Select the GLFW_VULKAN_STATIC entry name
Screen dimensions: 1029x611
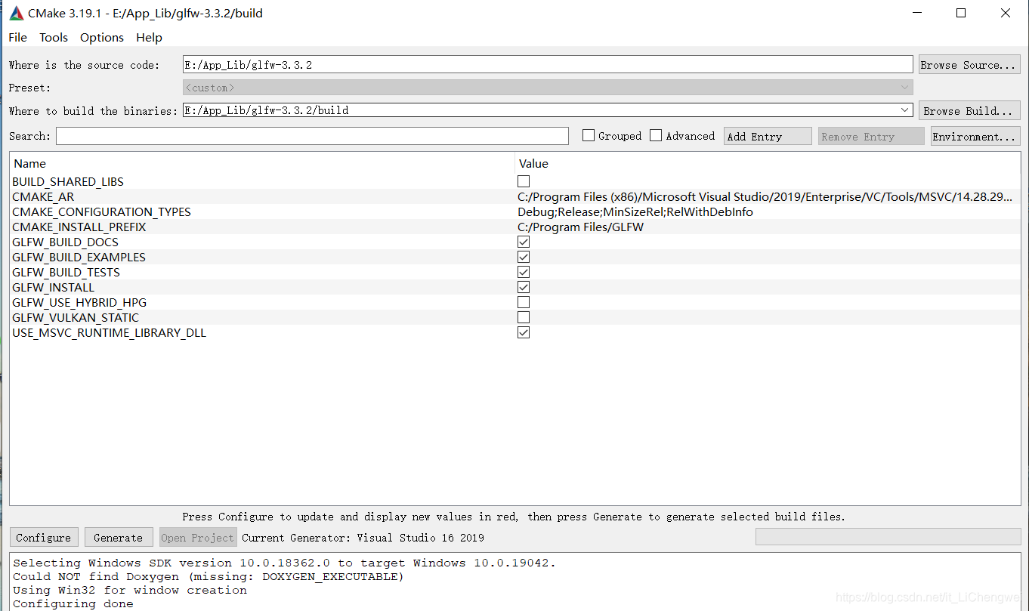coord(76,317)
